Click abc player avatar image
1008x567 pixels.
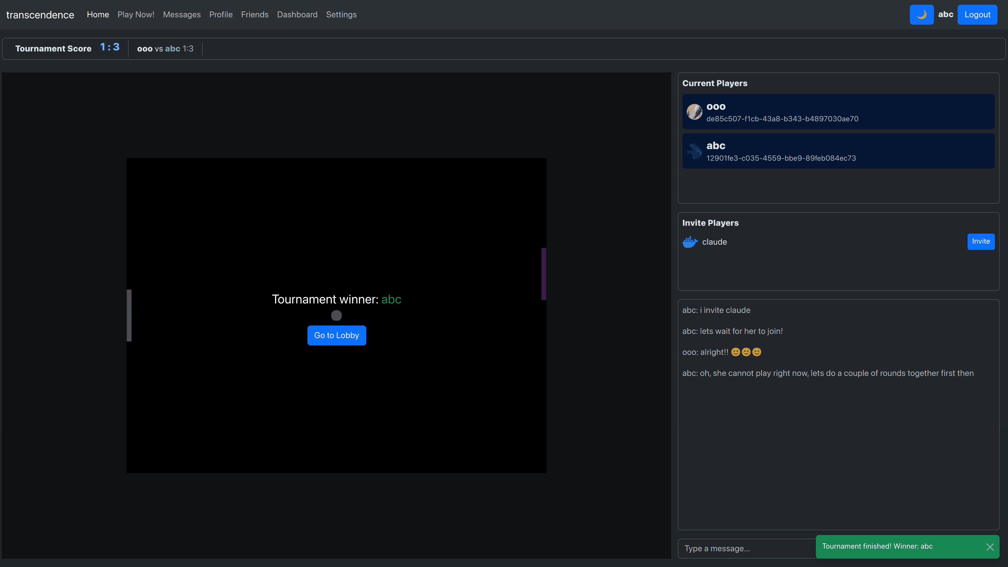[x=694, y=151]
